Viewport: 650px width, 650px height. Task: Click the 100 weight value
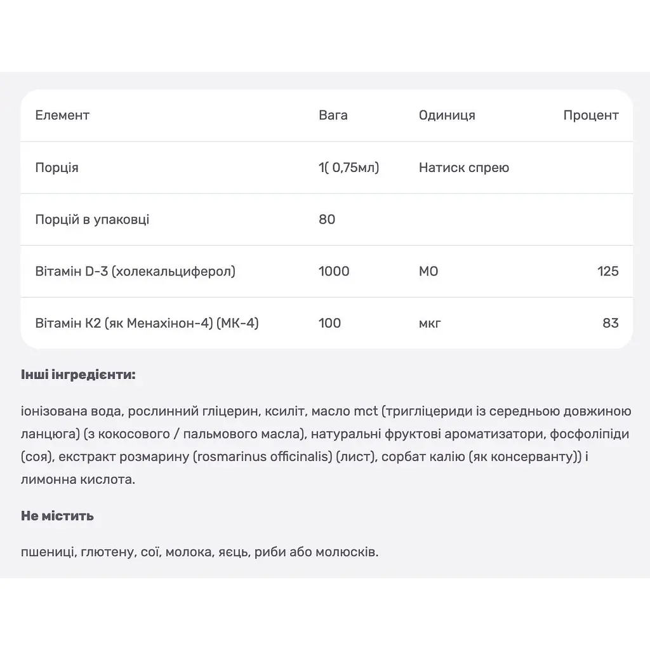pyautogui.click(x=329, y=323)
